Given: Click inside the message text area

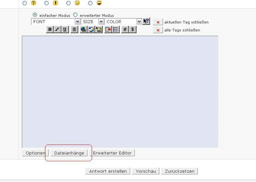Looking at the screenshot, I should [120, 92].
